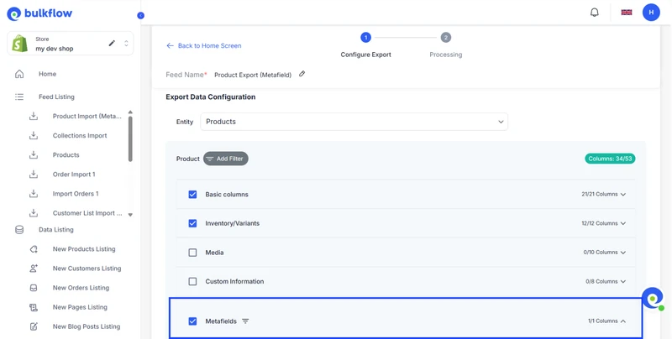This screenshot has width=672, height=339.
Task: Click download icon beside Order Import 1
Action: pyautogui.click(x=34, y=175)
